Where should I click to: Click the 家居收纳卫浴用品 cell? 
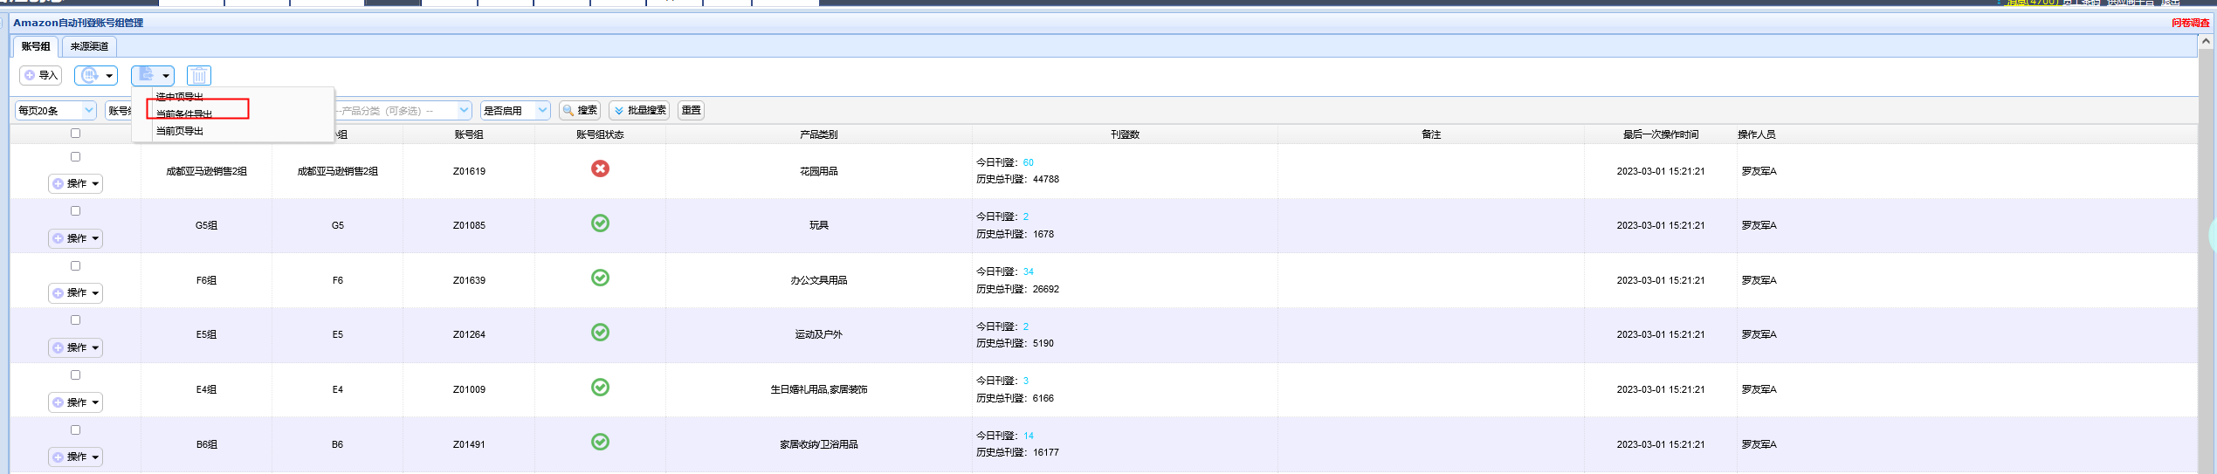coord(819,444)
